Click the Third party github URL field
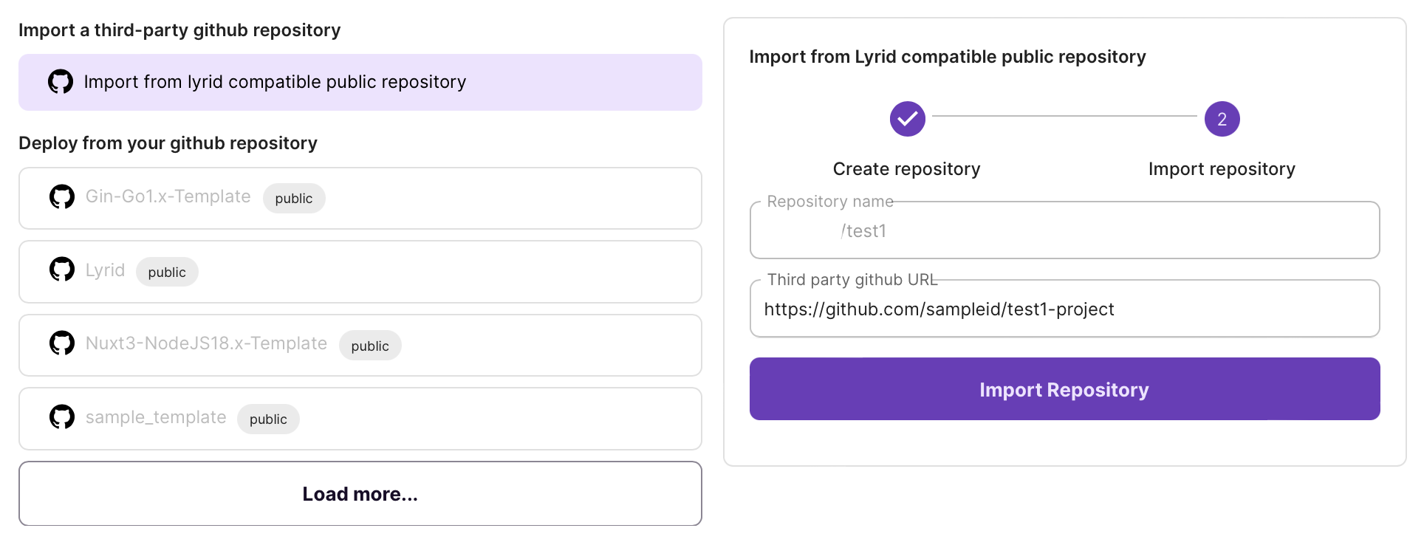 tap(1064, 309)
